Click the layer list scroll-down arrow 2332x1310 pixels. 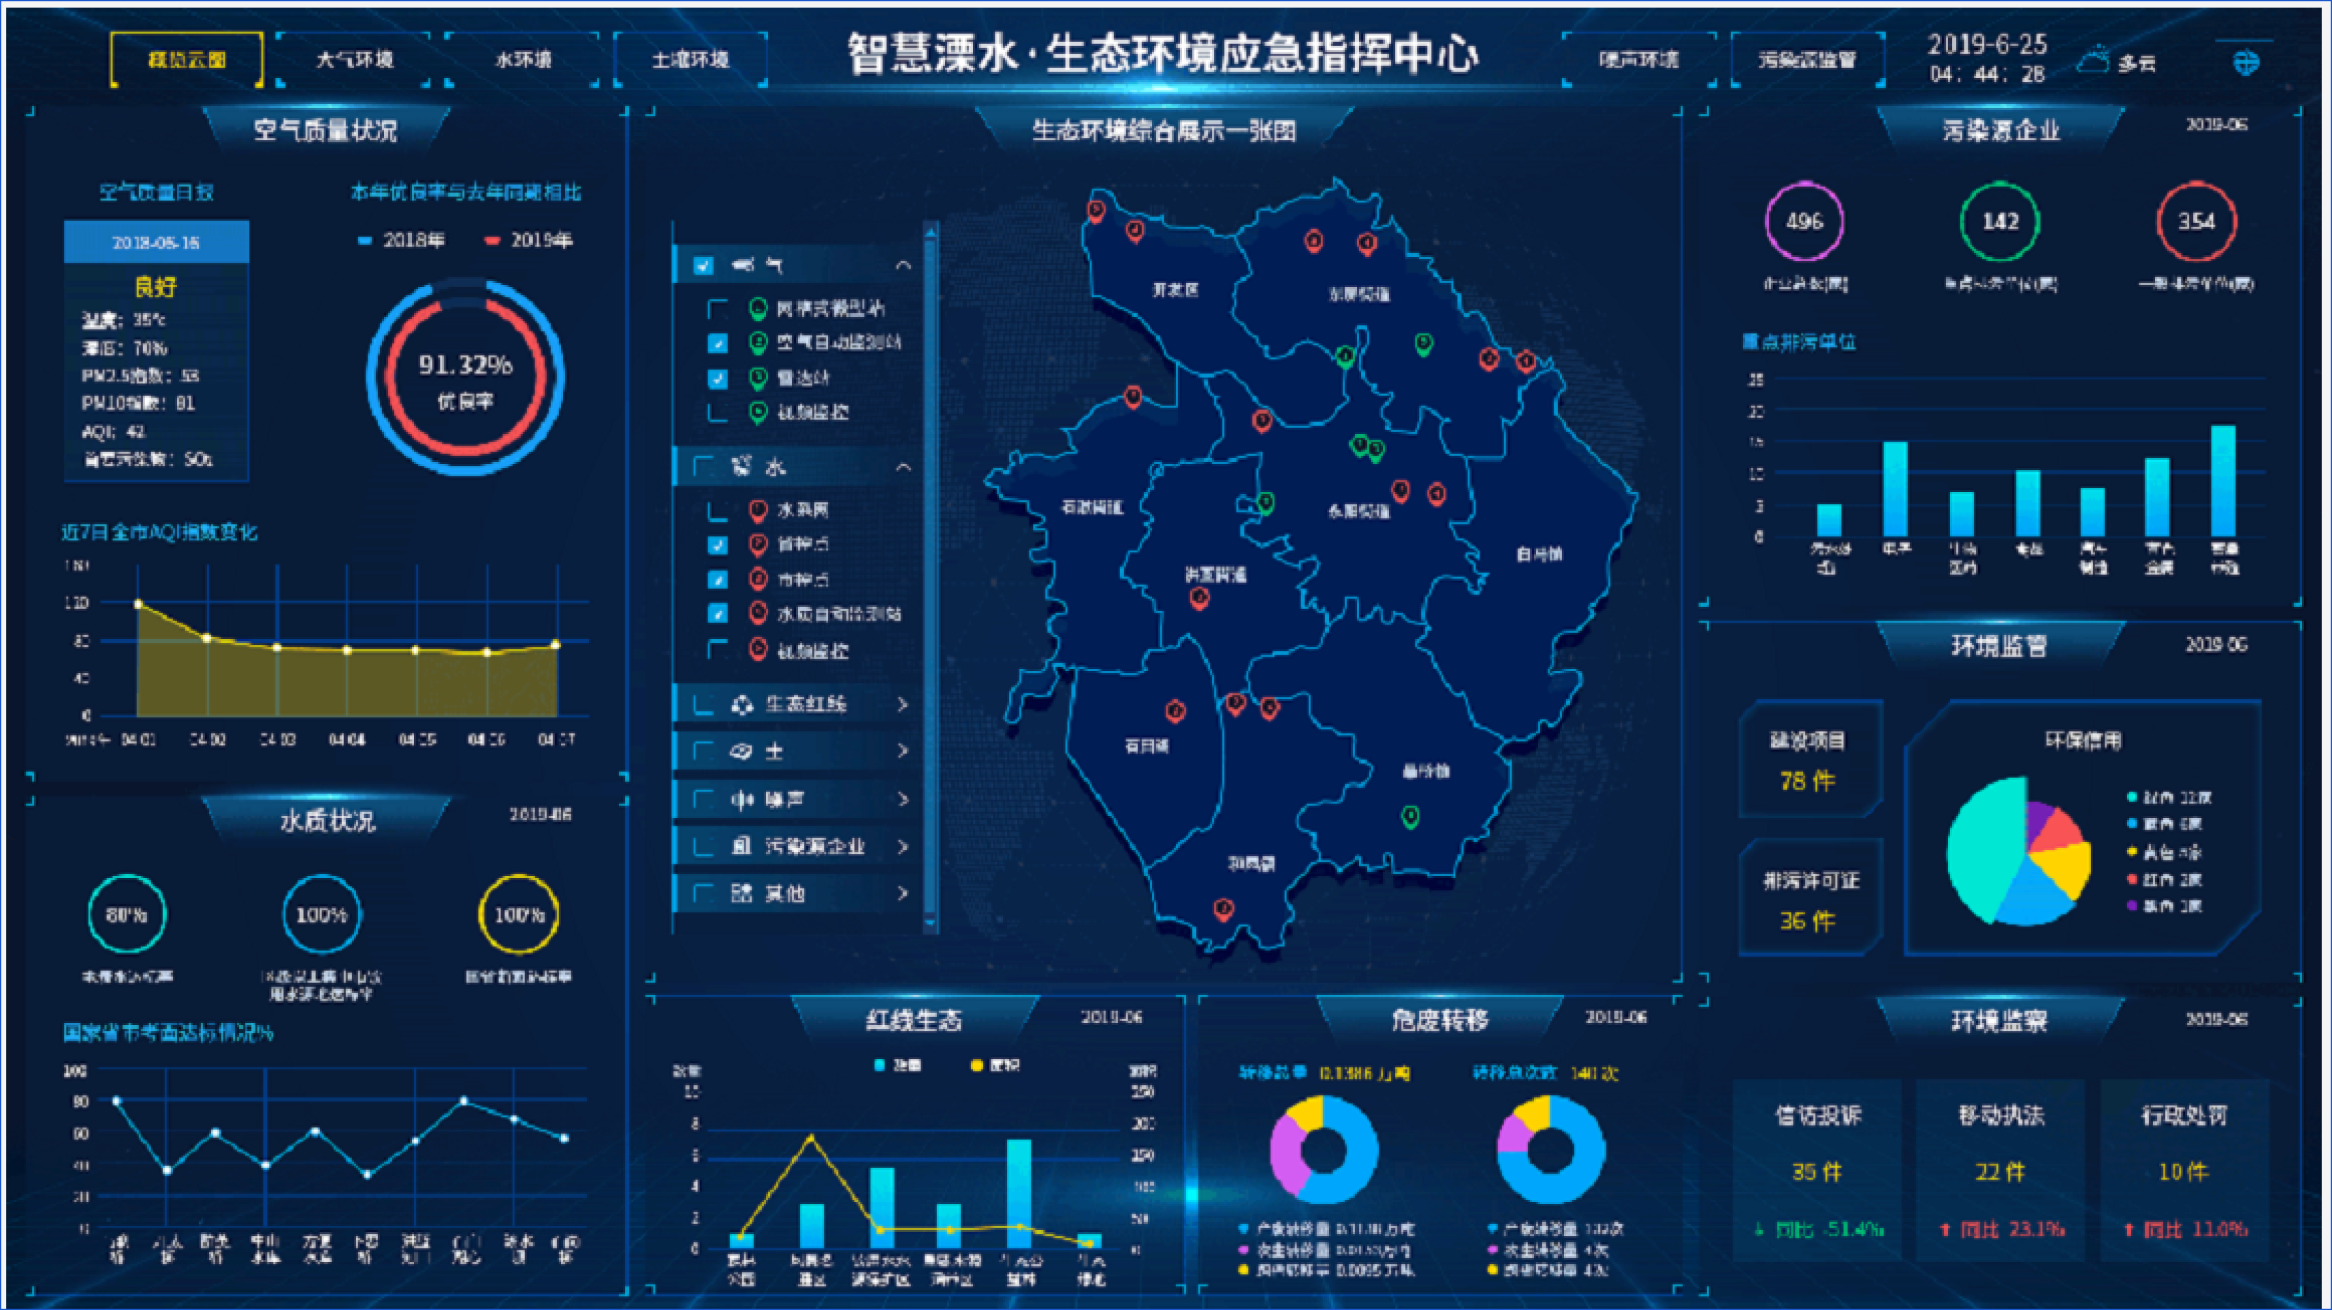(x=930, y=923)
